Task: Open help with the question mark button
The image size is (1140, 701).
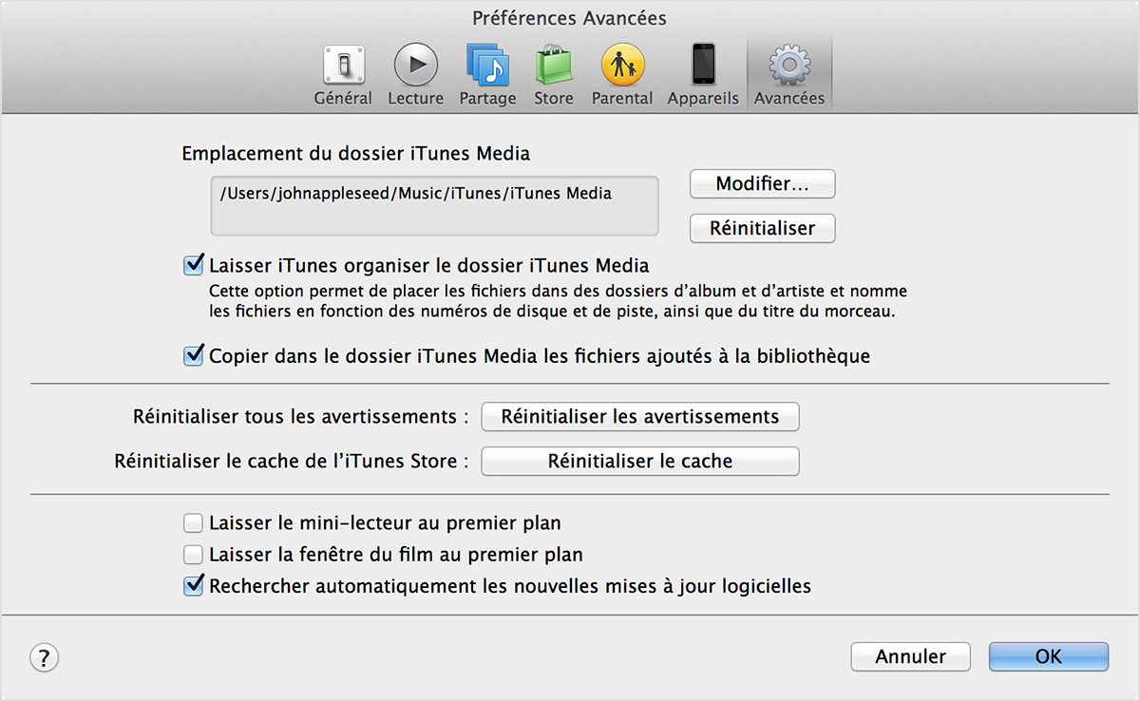Action: click(45, 657)
